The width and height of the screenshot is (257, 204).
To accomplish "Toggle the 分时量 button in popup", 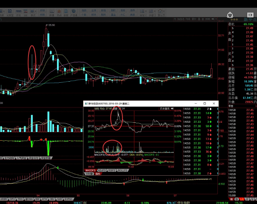I will 89,174.
